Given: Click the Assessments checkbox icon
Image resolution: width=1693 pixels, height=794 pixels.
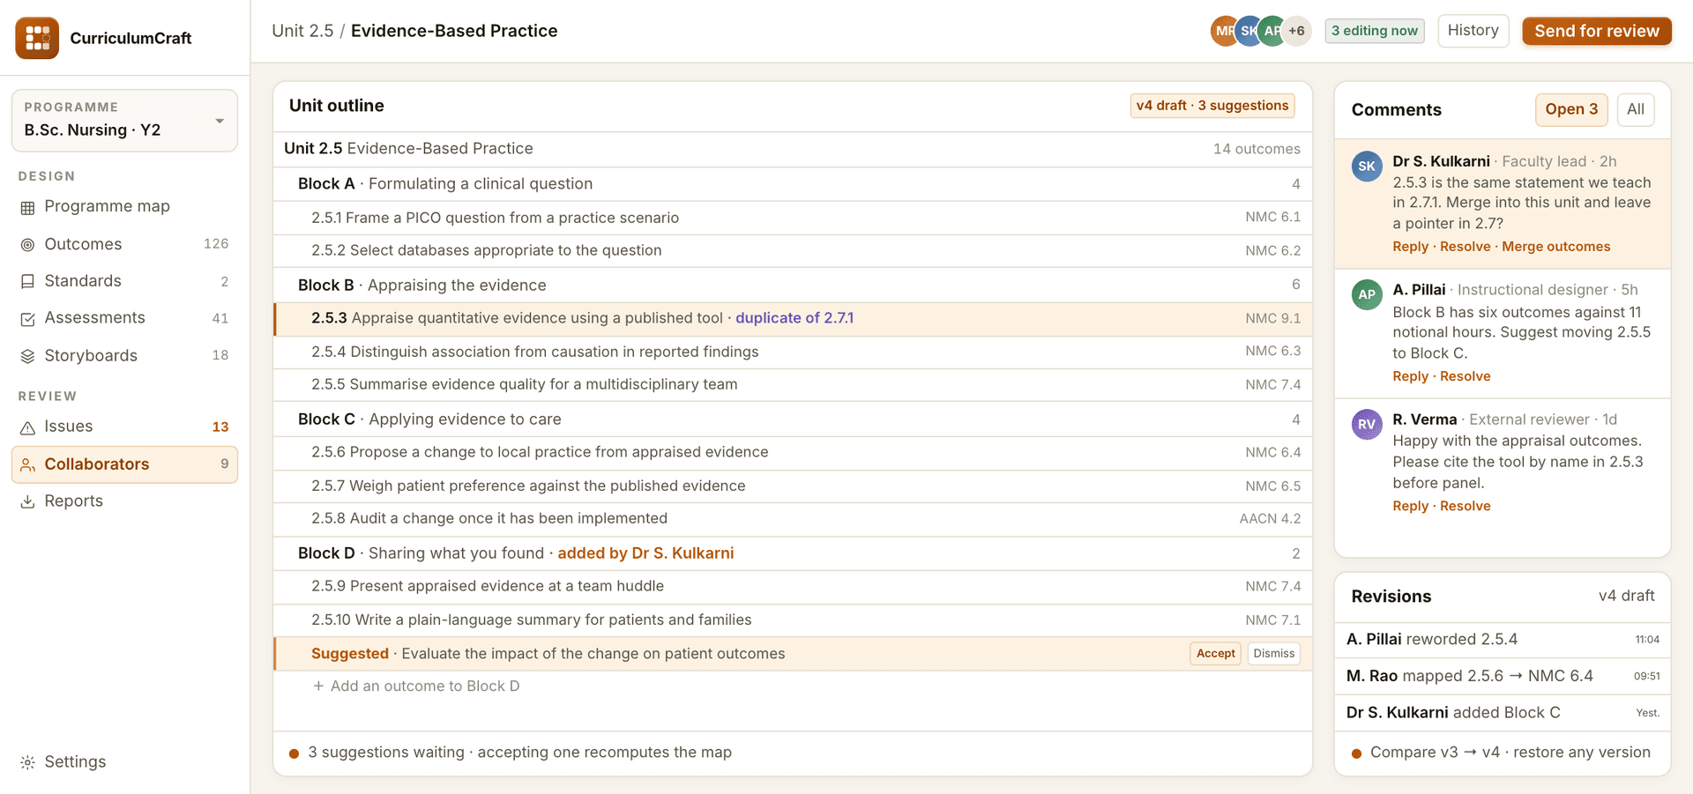Looking at the screenshot, I should [28, 318].
